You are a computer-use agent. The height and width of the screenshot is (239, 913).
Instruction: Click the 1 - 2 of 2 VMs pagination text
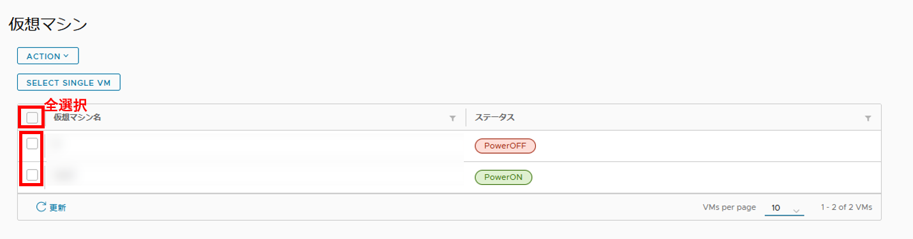[847, 207]
